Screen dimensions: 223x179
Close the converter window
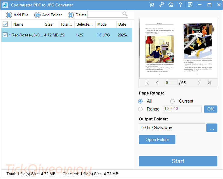219,5
